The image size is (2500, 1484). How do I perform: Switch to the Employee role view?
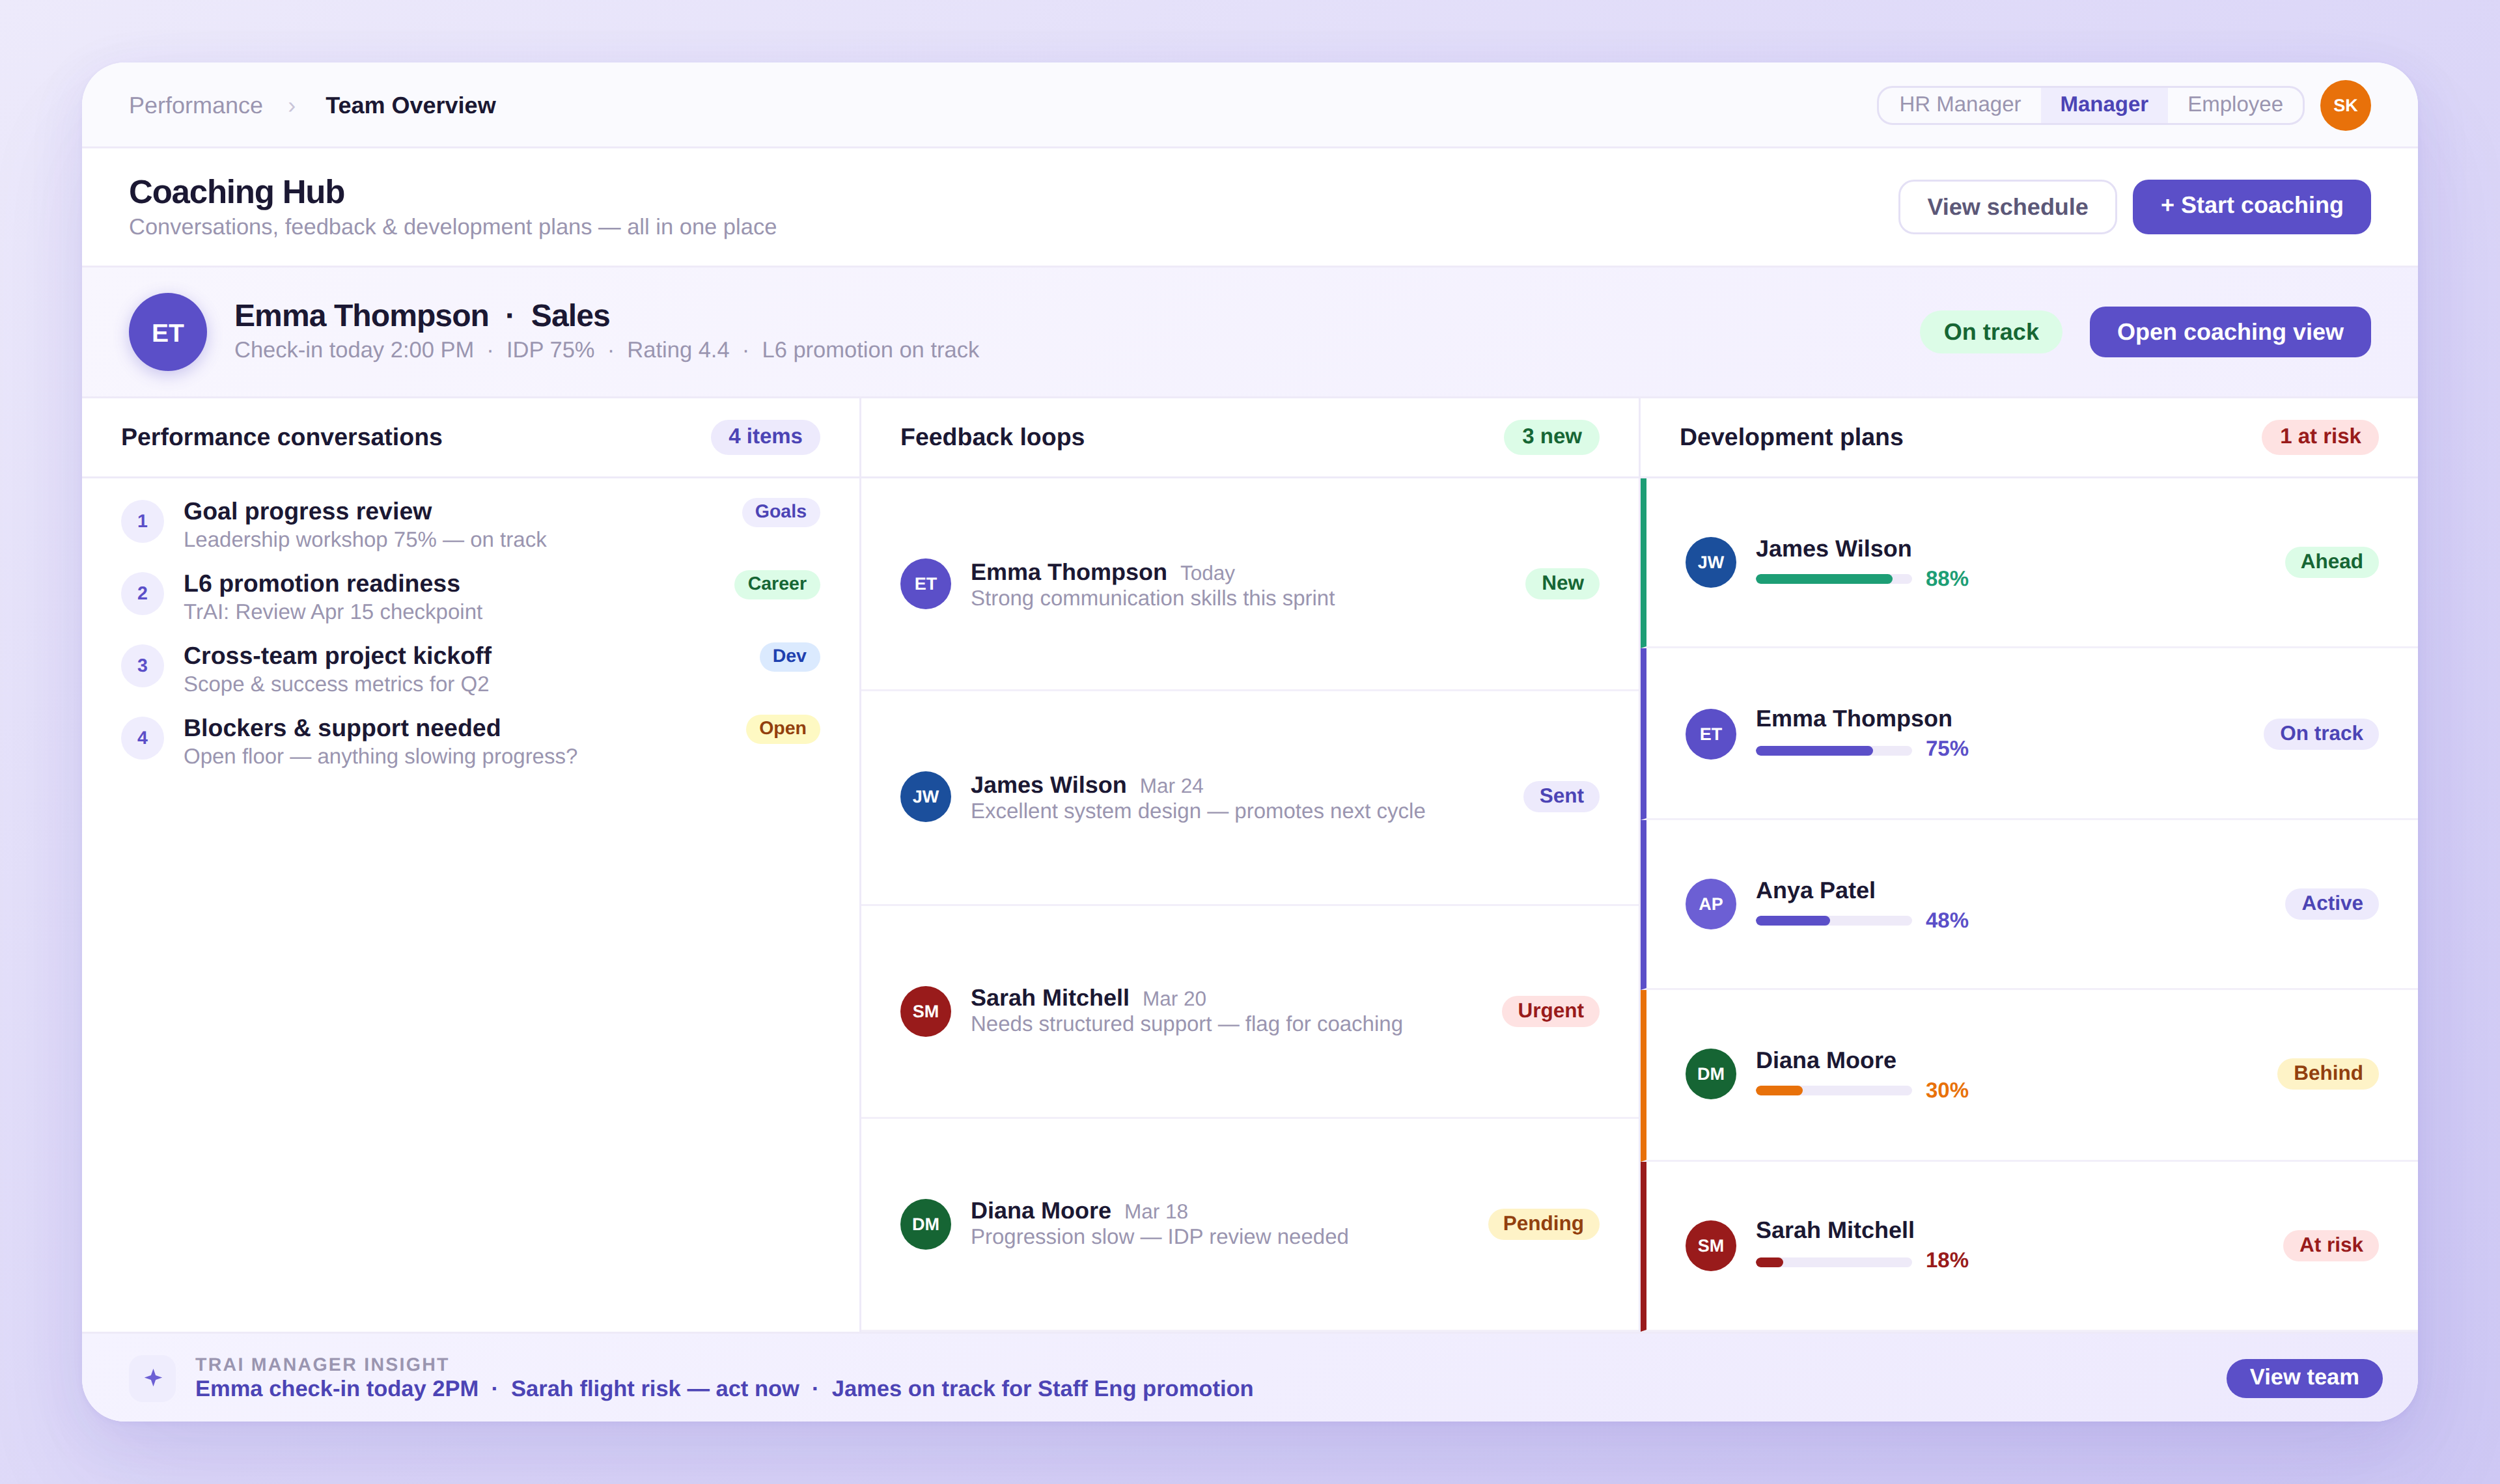(2233, 104)
